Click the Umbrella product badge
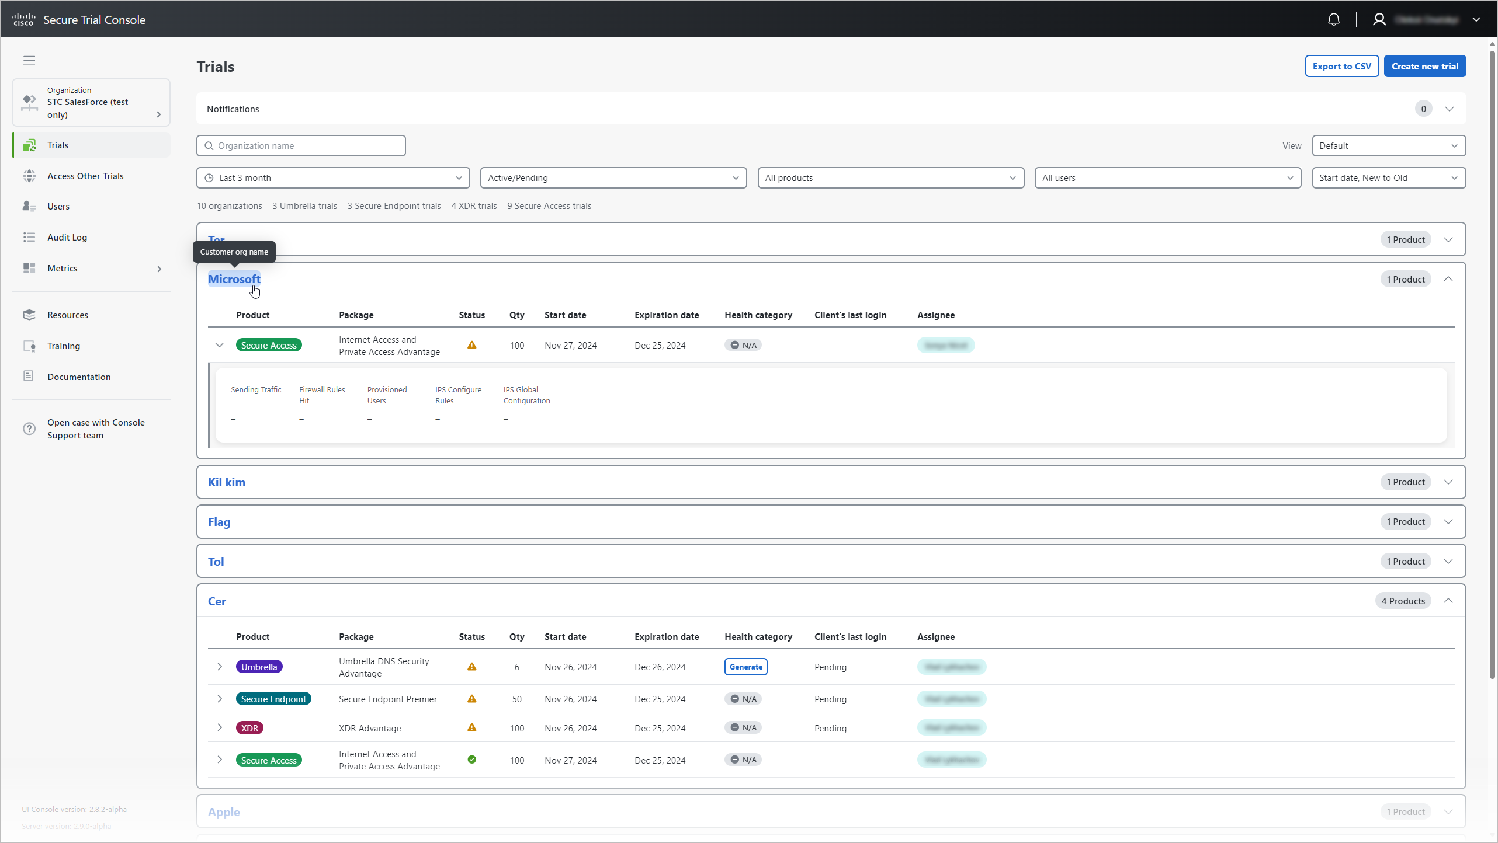The image size is (1498, 843). 259,667
